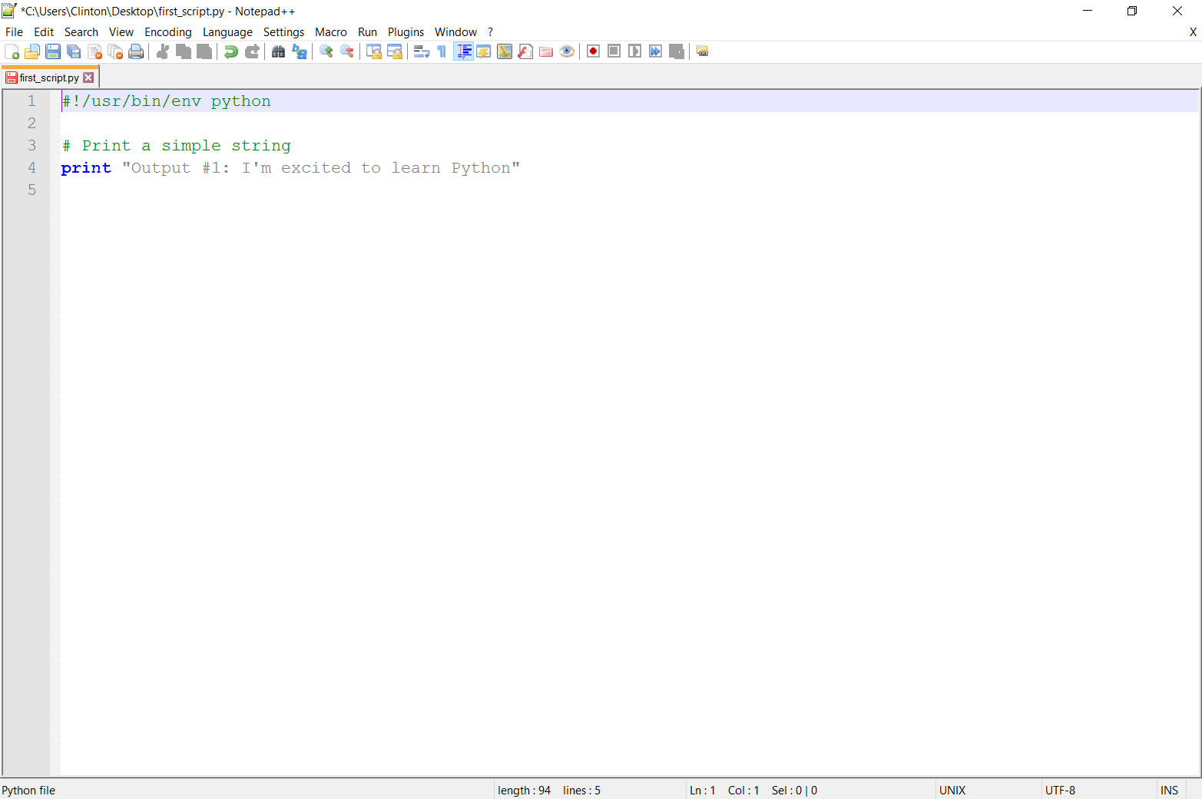Close the first_script.py tab

(88, 78)
